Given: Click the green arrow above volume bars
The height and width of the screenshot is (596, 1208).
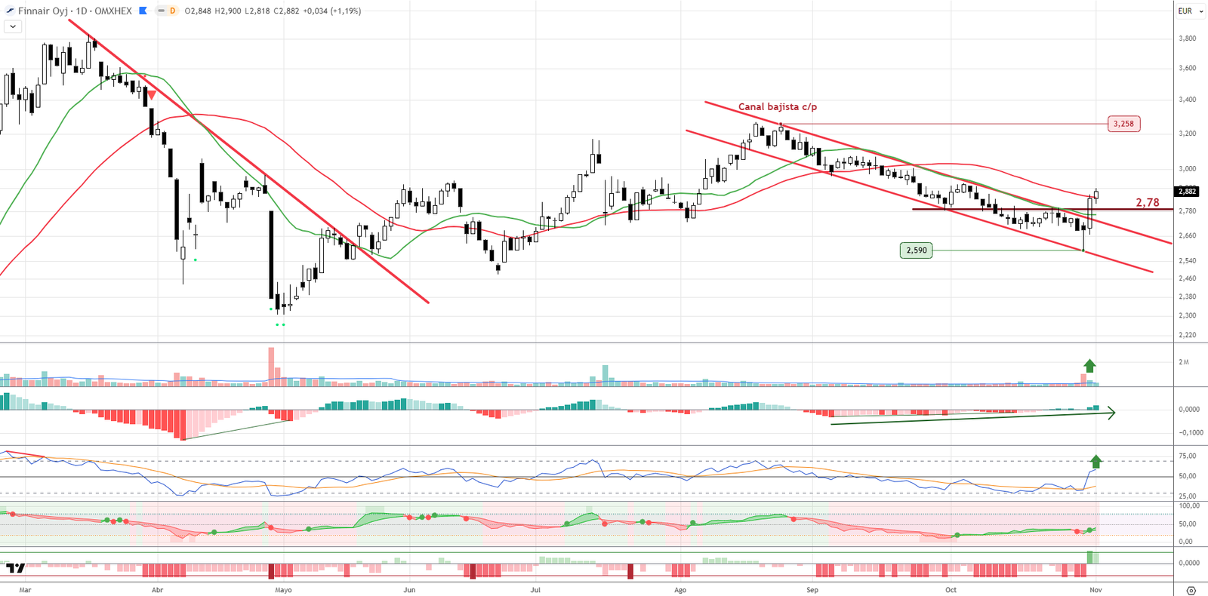Looking at the screenshot, I should [x=1089, y=366].
